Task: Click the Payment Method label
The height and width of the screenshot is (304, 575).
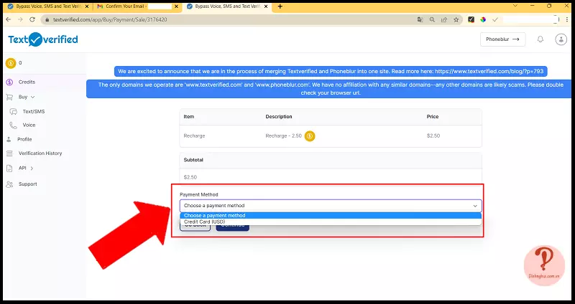Action: tap(199, 194)
